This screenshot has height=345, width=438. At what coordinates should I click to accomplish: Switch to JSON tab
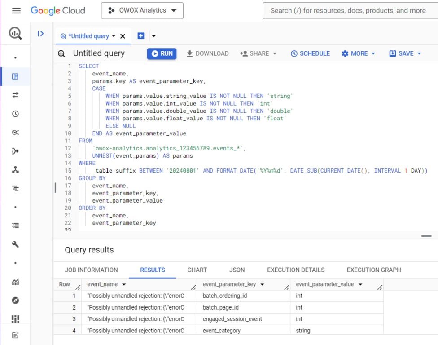(237, 270)
